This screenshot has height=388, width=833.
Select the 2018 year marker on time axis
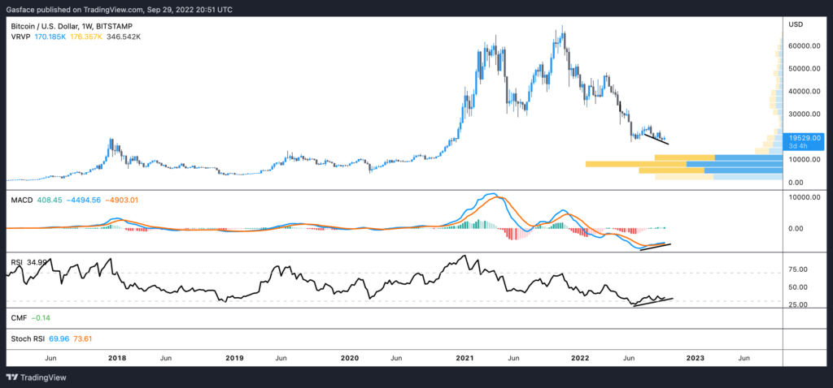117,357
